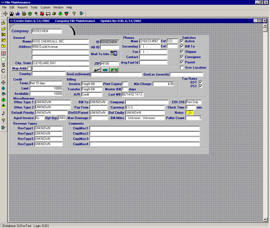Click the floppy disk save icon
The width and height of the screenshot is (270, 228).
pos(12,13)
